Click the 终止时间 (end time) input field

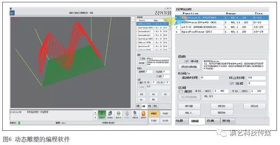tap(257, 78)
